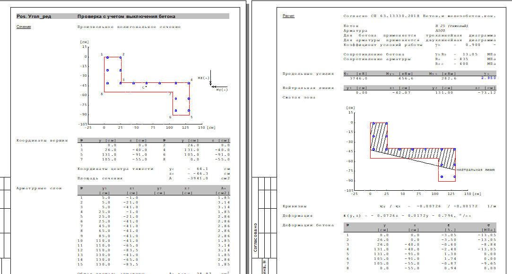Select stress value -8.84 in row 3

(x=488, y=244)
